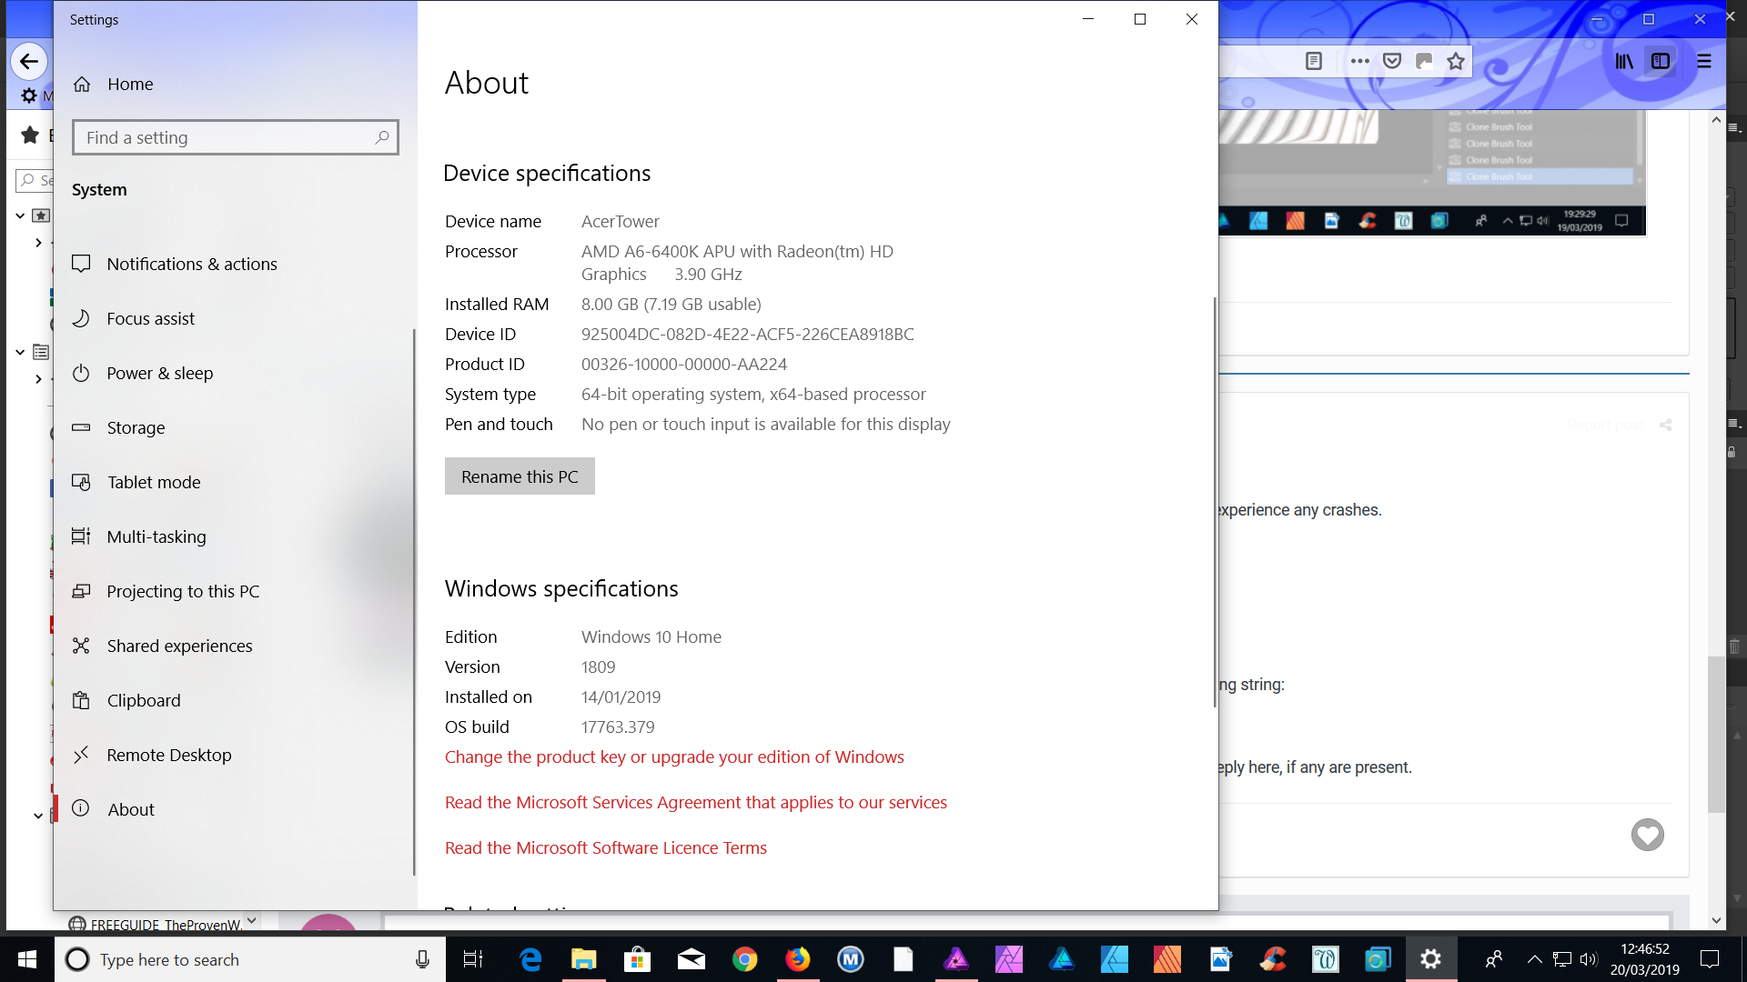Open Firefox hamburger menu
Image resolution: width=1747 pixels, height=982 pixels.
pos(1704,61)
